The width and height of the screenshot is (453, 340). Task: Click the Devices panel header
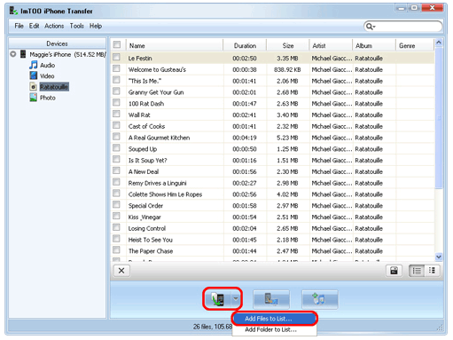click(x=57, y=43)
